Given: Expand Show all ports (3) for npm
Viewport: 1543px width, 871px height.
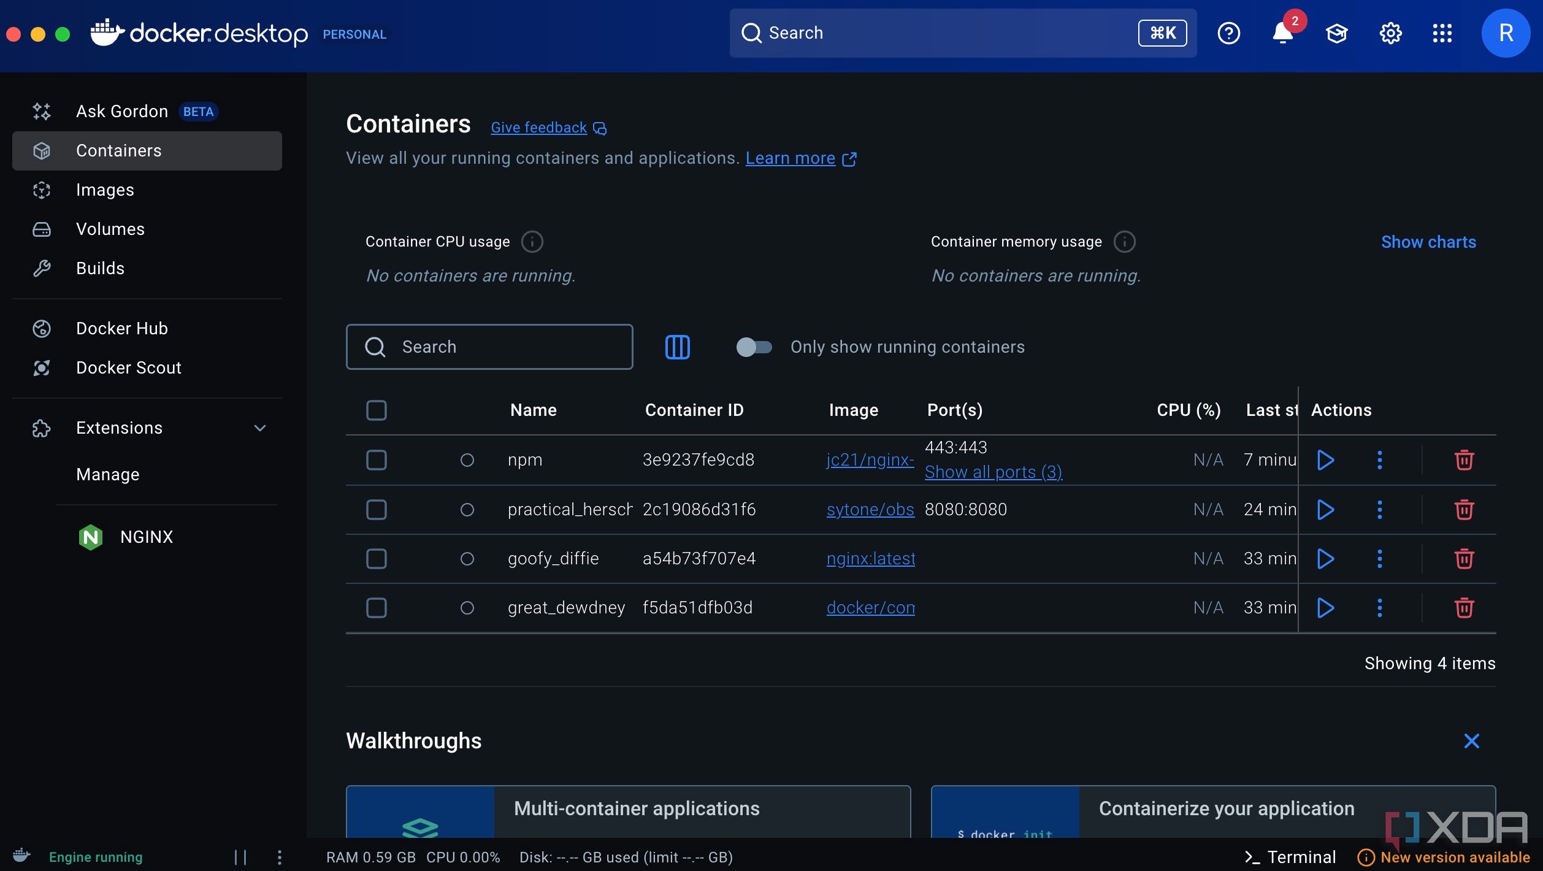Looking at the screenshot, I should 993,472.
